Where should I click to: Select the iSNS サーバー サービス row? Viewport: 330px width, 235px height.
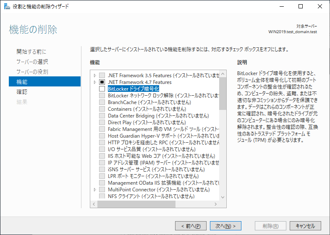(156, 170)
